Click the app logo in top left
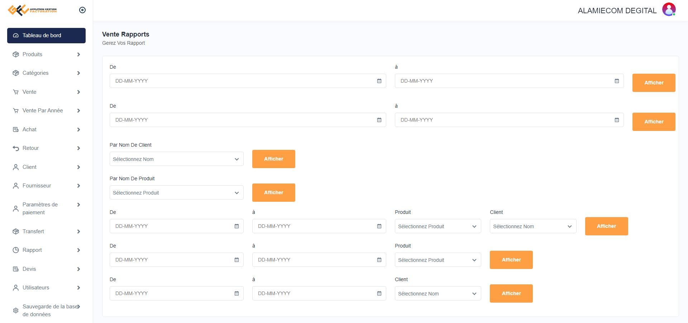This screenshot has width=688, height=323. pos(32,10)
